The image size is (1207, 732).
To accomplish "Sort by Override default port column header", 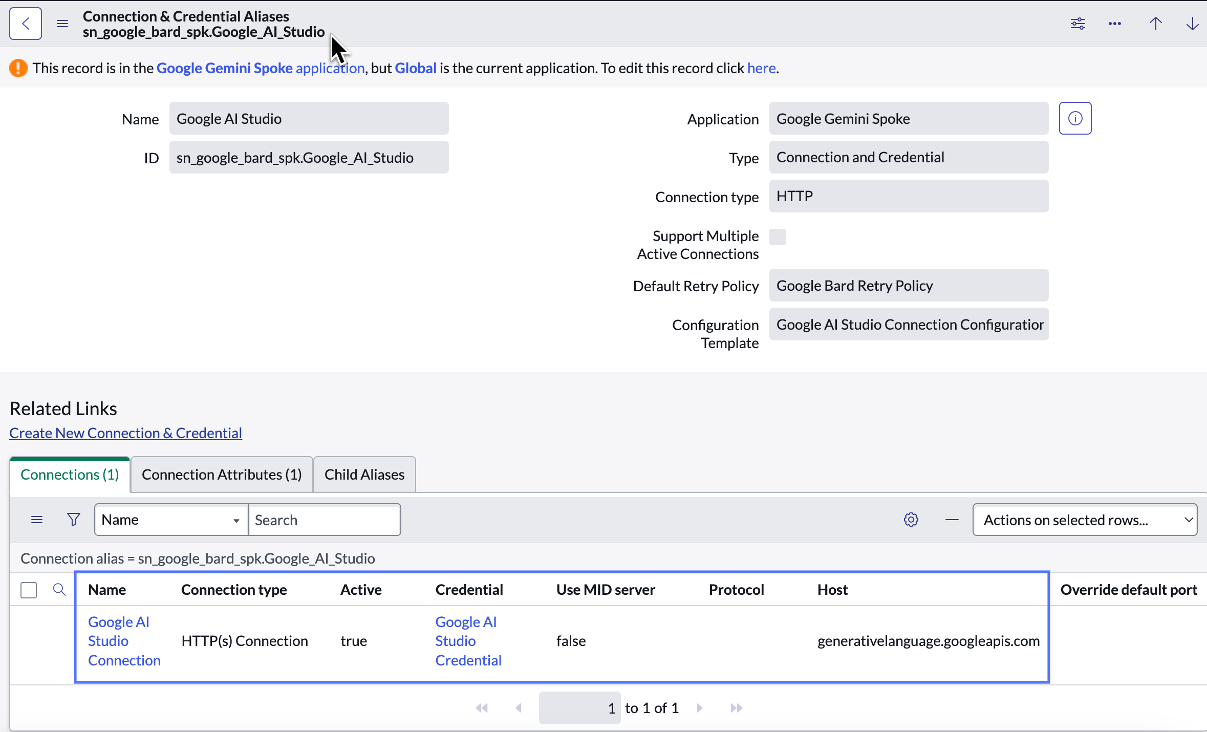I will 1129,590.
